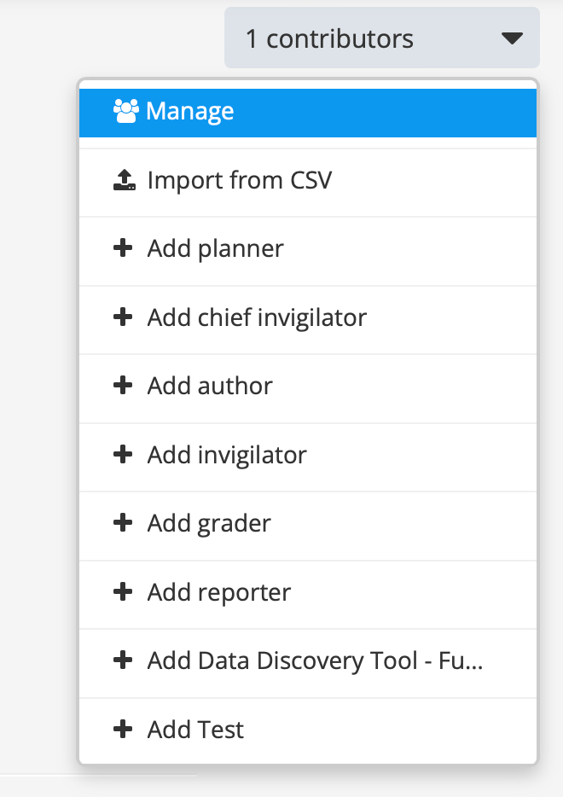Image resolution: width=563 pixels, height=797 pixels.
Task: Select the Add reporter menu item
Action: coord(308,595)
